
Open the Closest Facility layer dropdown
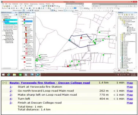pyautogui.click(x=15, y=15)
